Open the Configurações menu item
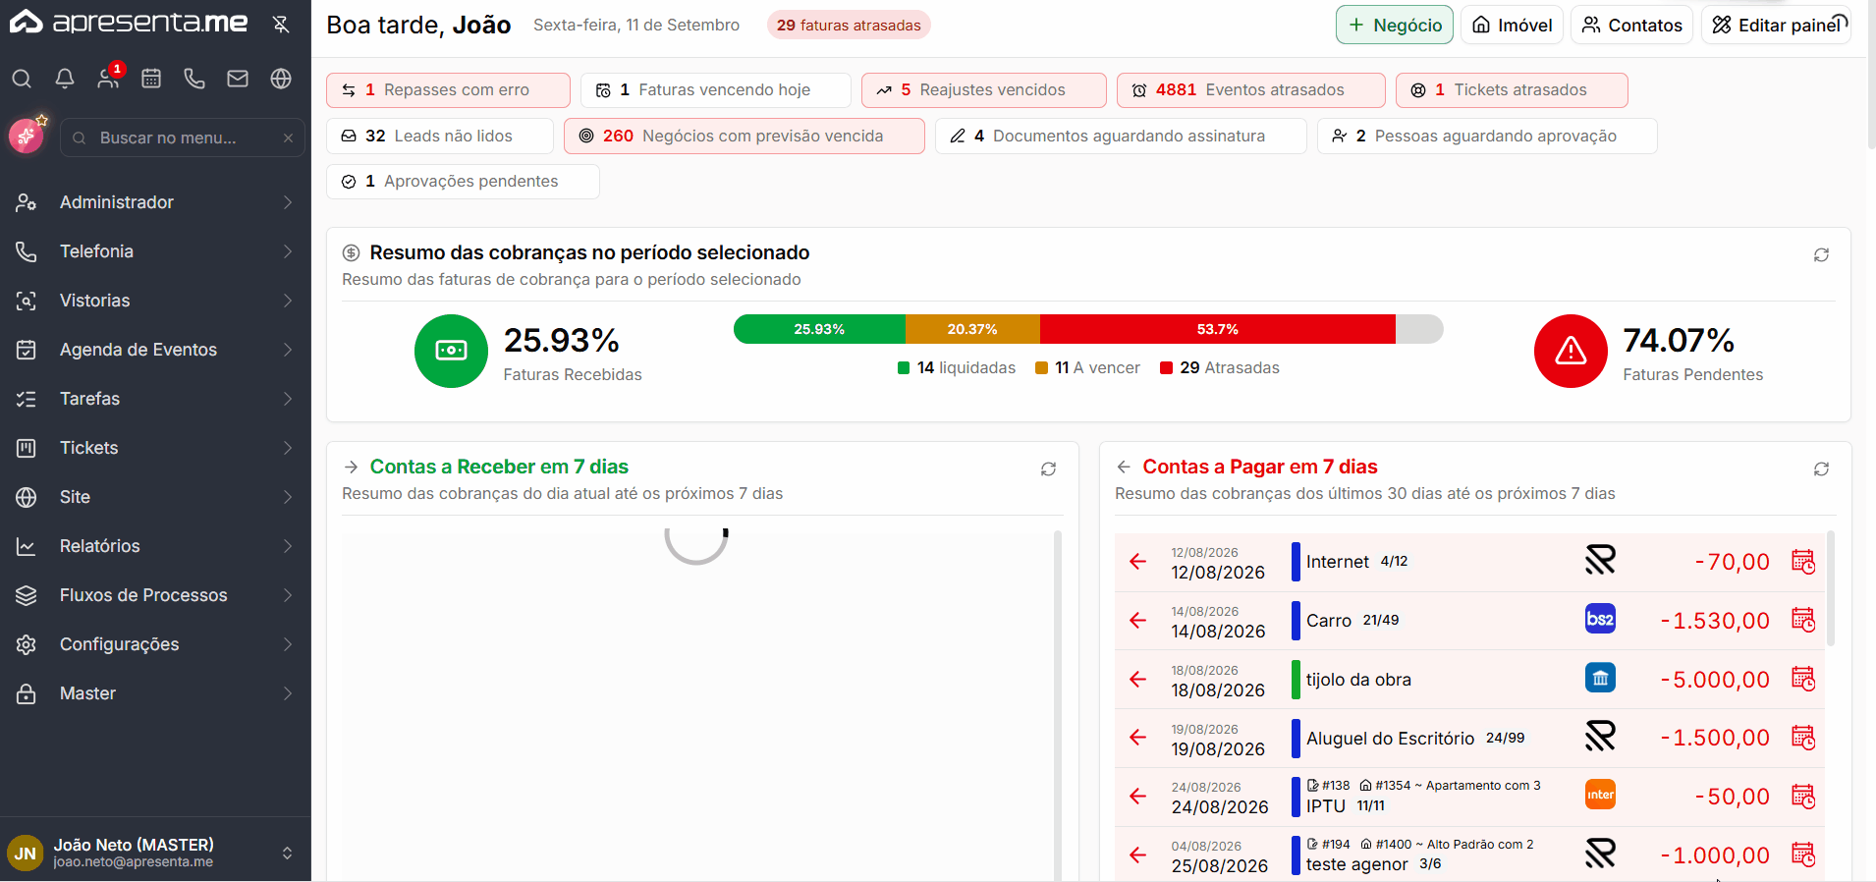Screen dimensions: 1876x882 155,644
